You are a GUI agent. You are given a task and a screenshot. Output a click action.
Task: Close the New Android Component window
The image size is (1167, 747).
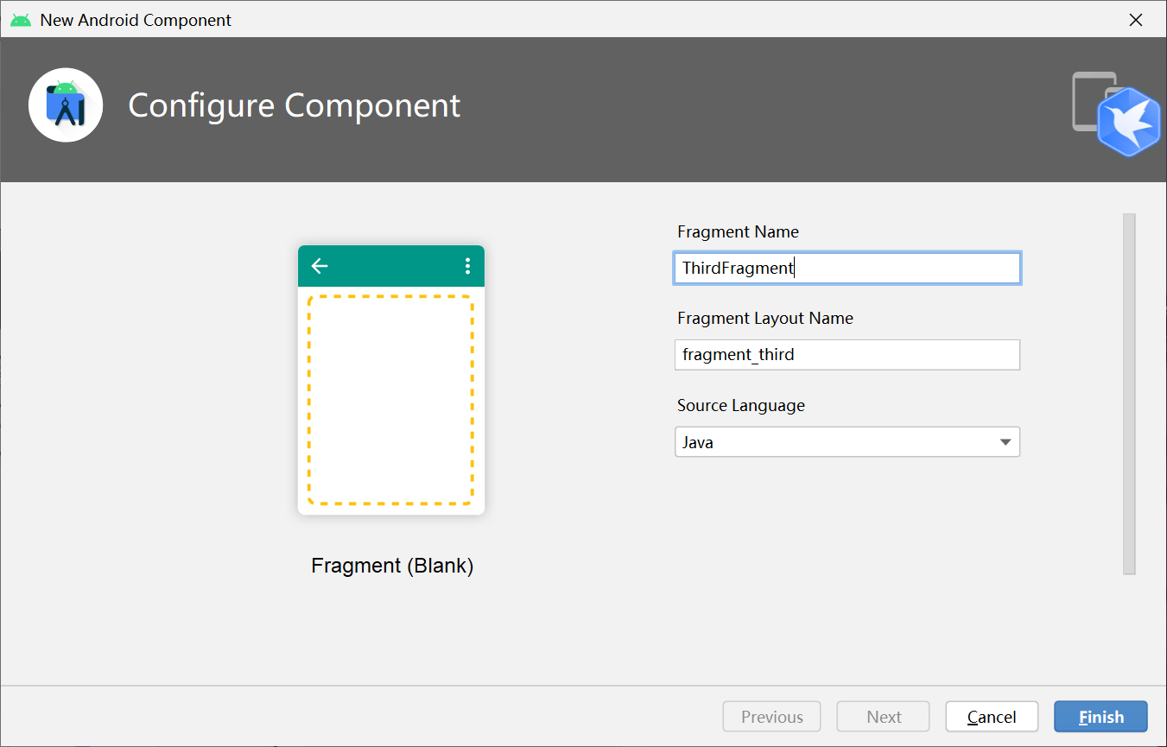click(1136, 19)
